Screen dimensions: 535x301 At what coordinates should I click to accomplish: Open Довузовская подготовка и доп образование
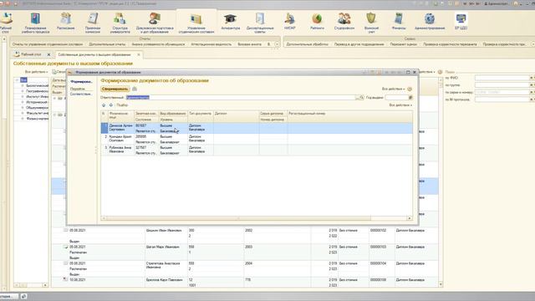pyautogui.click(x=155, y=23)
